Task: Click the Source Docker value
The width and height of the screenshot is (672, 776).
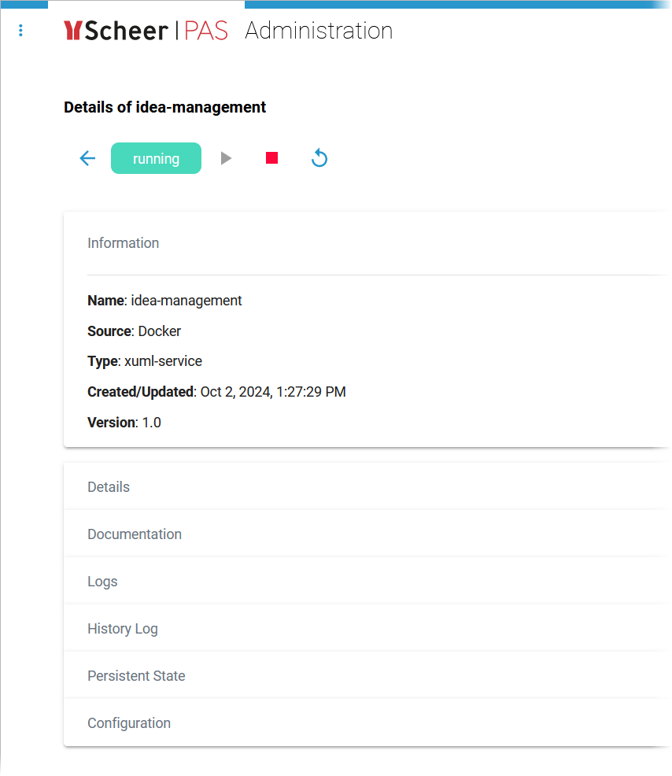Action: tap(159, 331)
